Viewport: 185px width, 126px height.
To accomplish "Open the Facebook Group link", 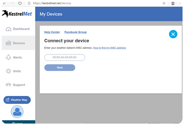I will (76, 32).
